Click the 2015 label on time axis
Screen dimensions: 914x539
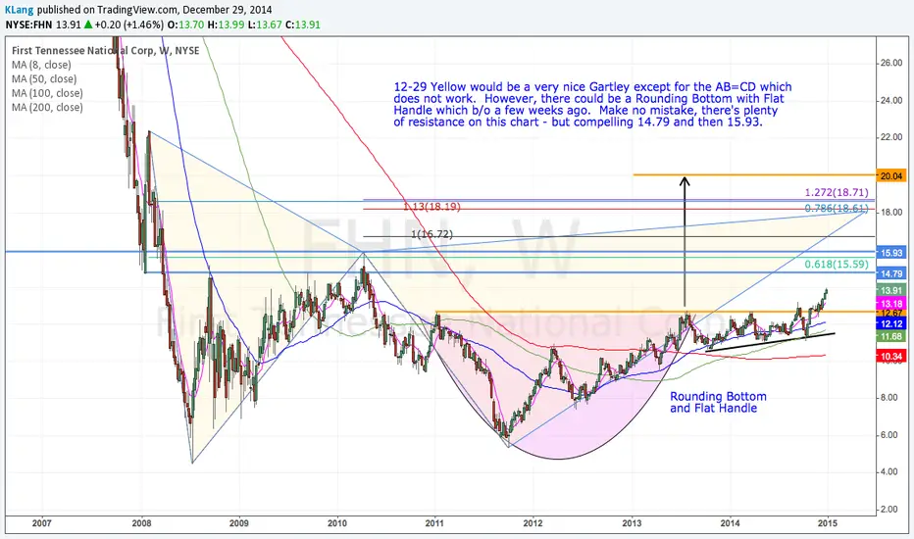(x=828, y=523)
